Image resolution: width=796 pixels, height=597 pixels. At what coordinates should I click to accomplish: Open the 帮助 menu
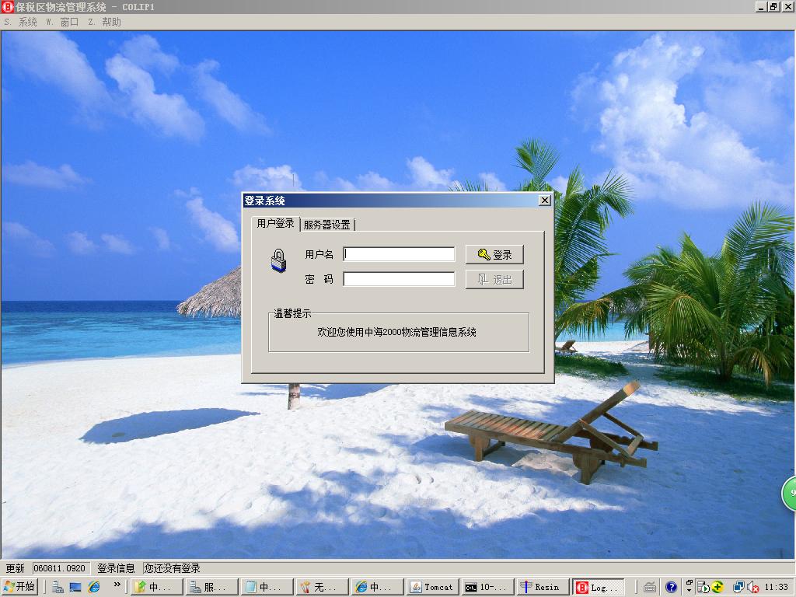111,22
